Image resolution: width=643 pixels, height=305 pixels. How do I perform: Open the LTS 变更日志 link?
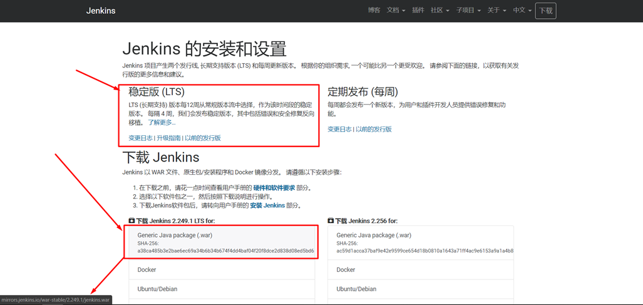[x=140, y=138]
